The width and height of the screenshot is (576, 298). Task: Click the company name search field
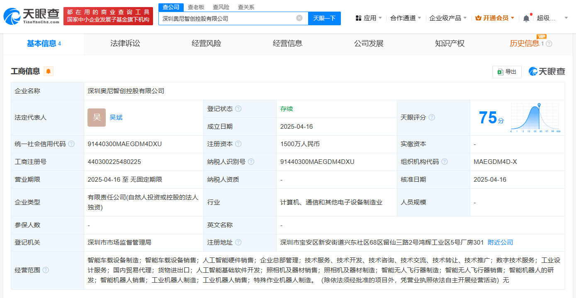(x=227, y=18)
